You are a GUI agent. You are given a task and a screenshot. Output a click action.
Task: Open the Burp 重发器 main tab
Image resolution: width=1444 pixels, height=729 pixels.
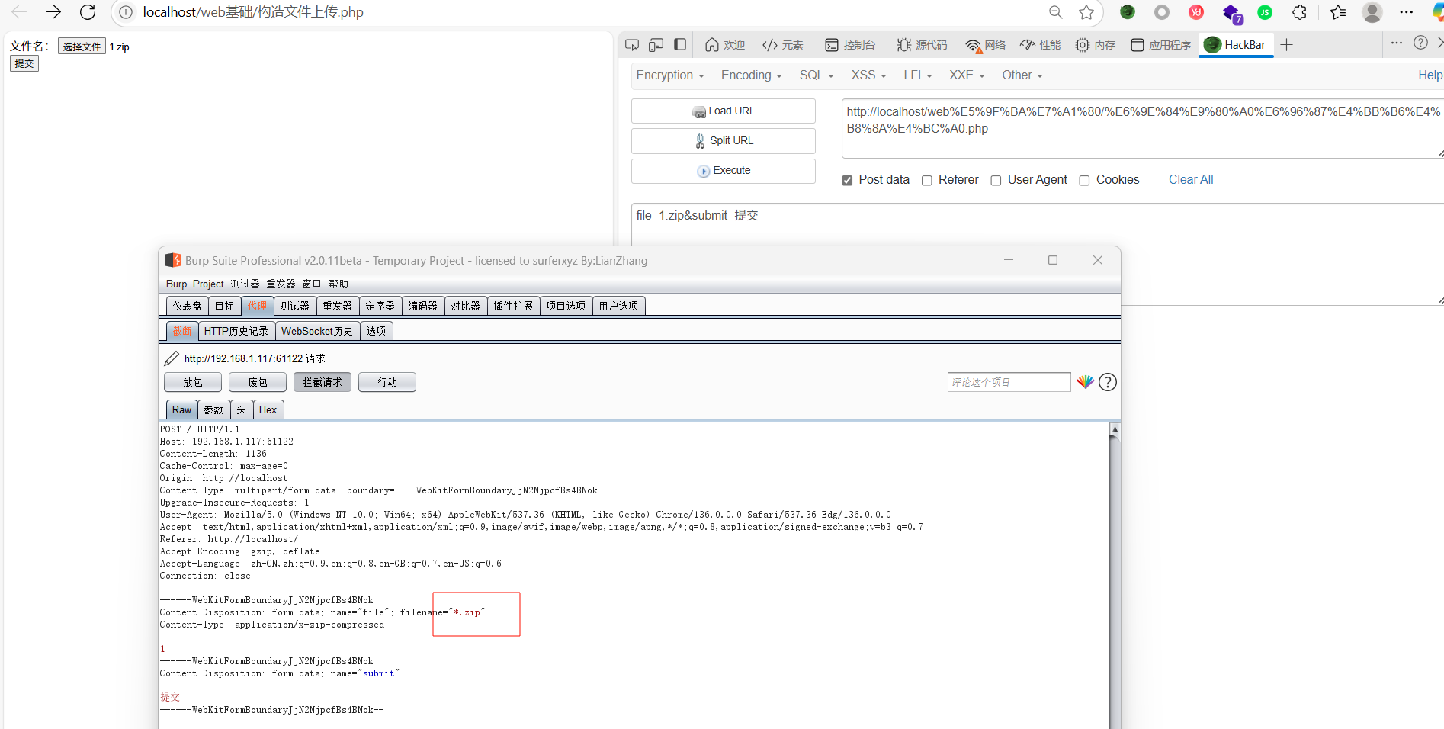tap(337, 306)
